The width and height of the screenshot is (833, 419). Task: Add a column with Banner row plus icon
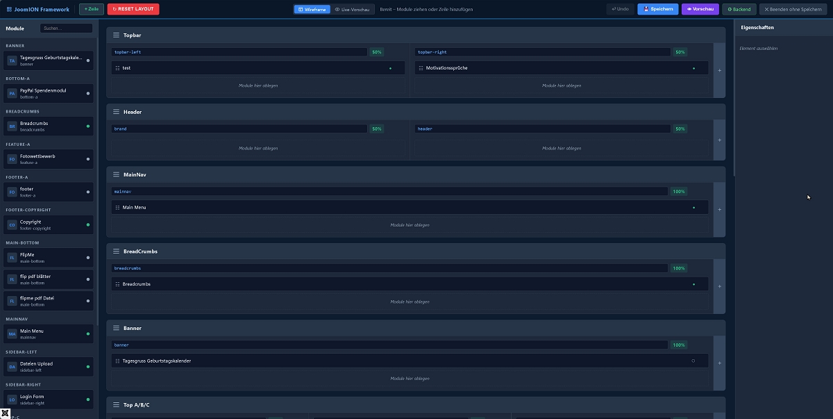coord(719,363)
